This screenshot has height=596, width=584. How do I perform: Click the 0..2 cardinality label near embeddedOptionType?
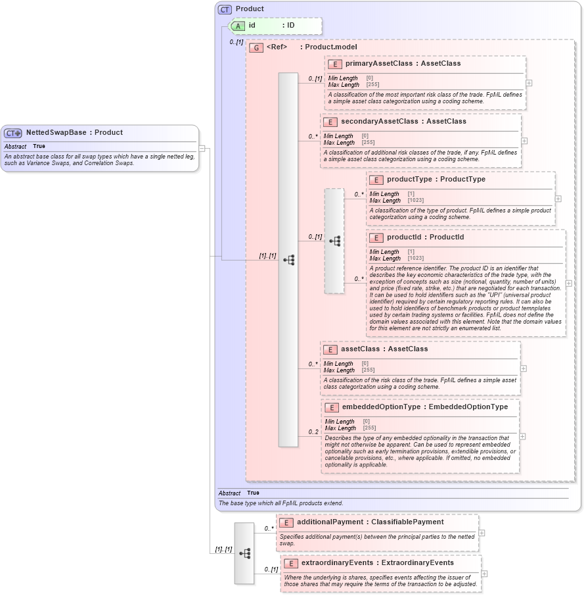click(315, 432)
